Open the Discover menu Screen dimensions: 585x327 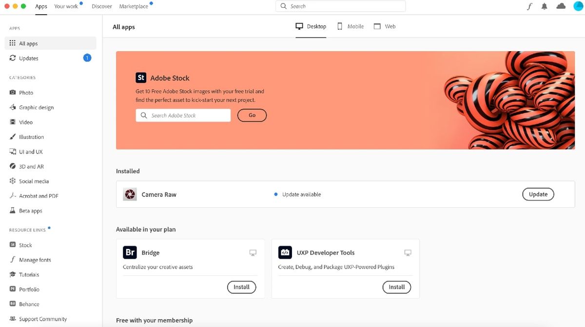coord(101,6)
